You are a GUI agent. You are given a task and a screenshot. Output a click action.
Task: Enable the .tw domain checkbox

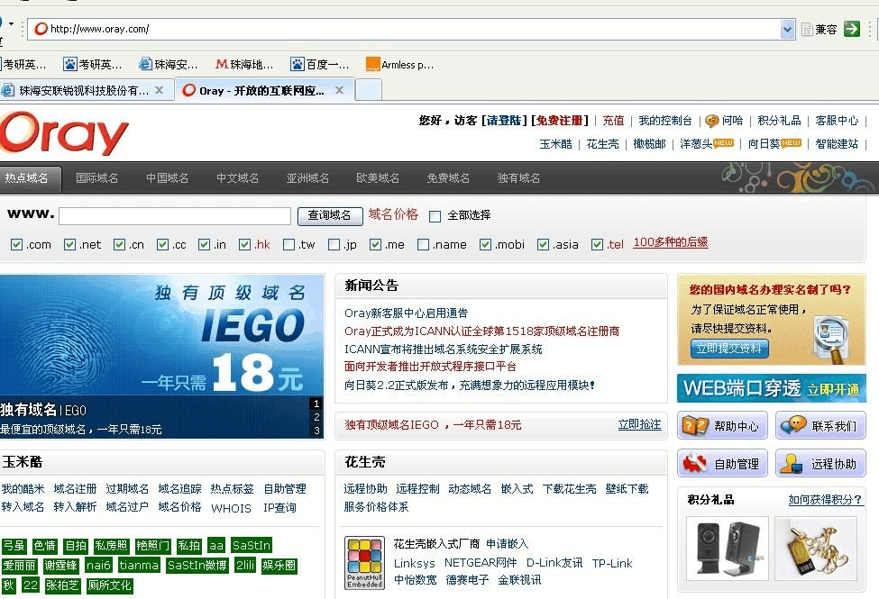(288, 244)
